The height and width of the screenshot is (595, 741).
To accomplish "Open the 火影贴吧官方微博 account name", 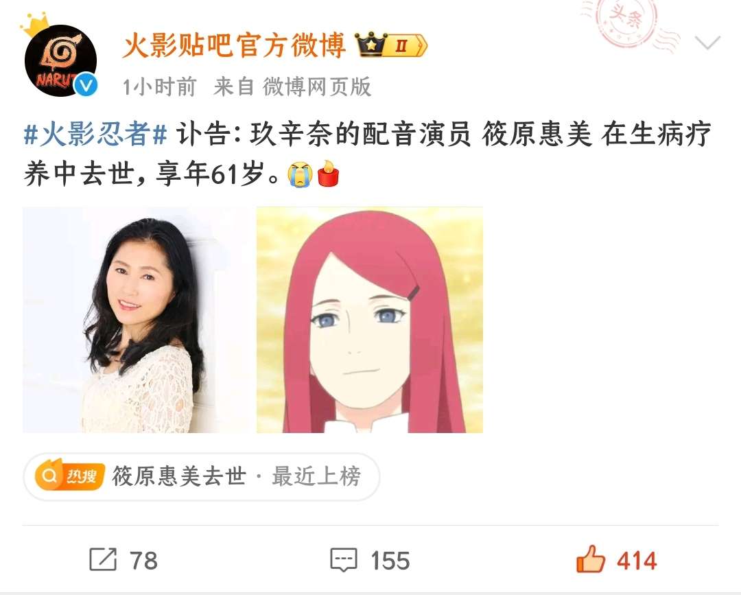I will pyautogui.click(x=234, y=45).
